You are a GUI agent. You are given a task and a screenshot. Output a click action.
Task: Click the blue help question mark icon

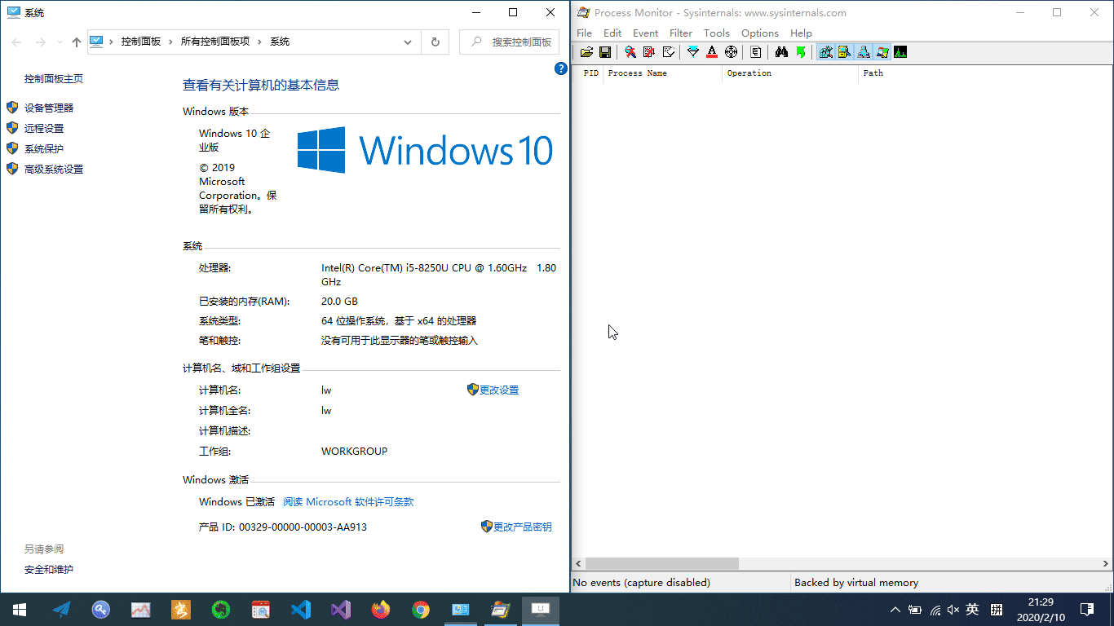tap(561, 68)
